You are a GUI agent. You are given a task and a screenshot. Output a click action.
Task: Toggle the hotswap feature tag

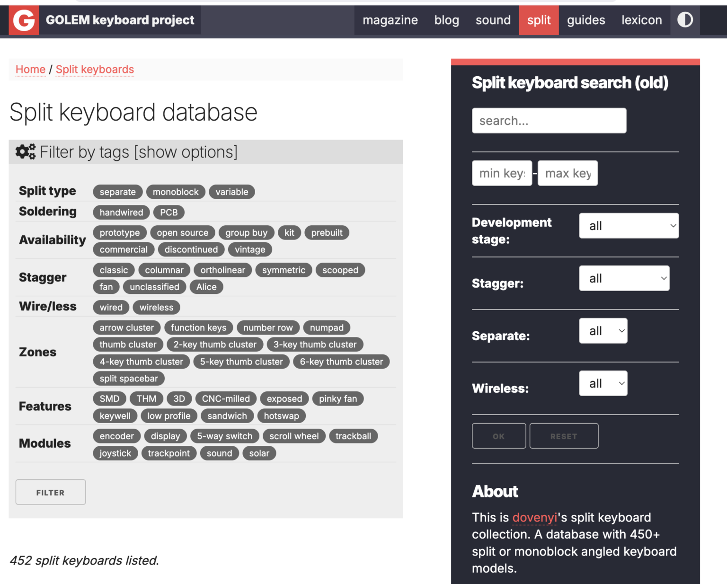tap(281, 416)
